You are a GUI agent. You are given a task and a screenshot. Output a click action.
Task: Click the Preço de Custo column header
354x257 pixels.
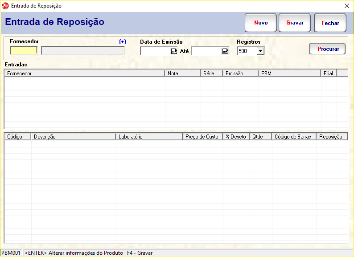pyautogui.click(x=203, y=136)
